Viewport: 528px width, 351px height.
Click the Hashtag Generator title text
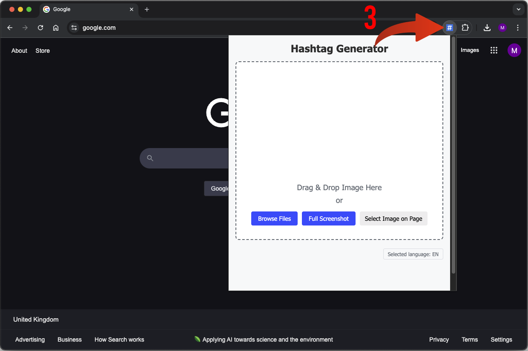click(x=339, y=49)
